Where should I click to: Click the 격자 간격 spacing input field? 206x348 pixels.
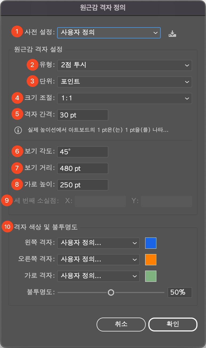[82, 115]
